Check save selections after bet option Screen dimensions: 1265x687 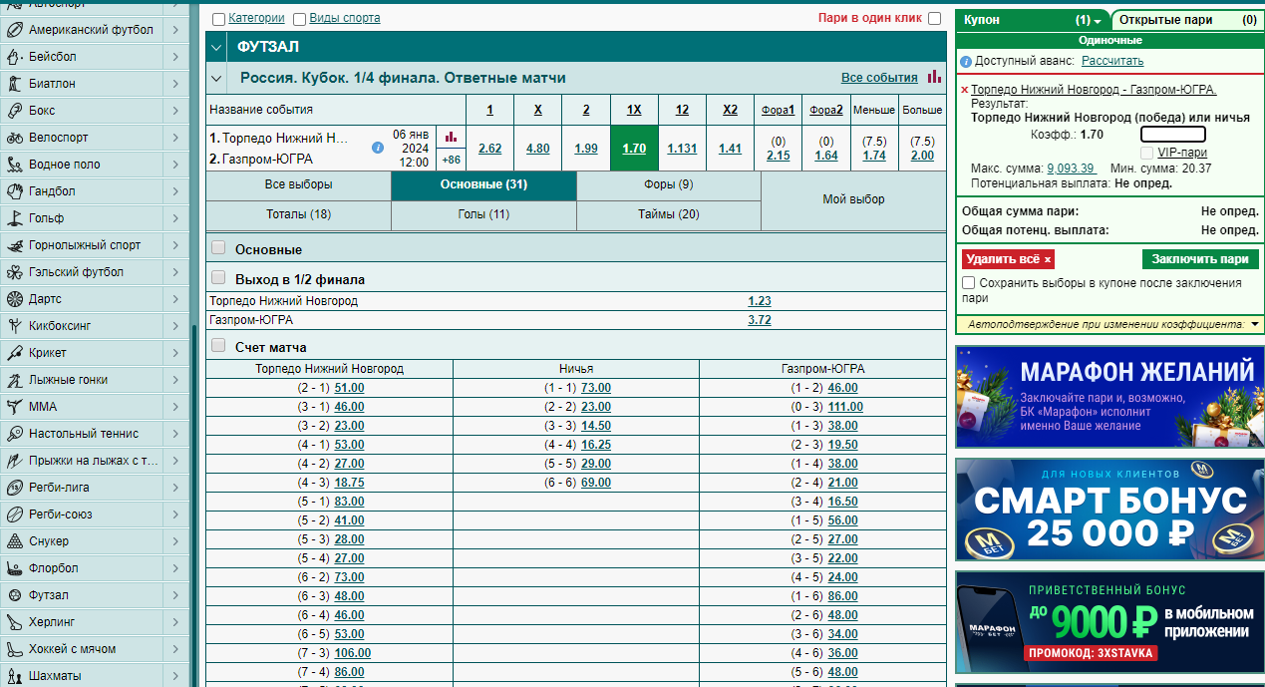(x=969, y=283)
